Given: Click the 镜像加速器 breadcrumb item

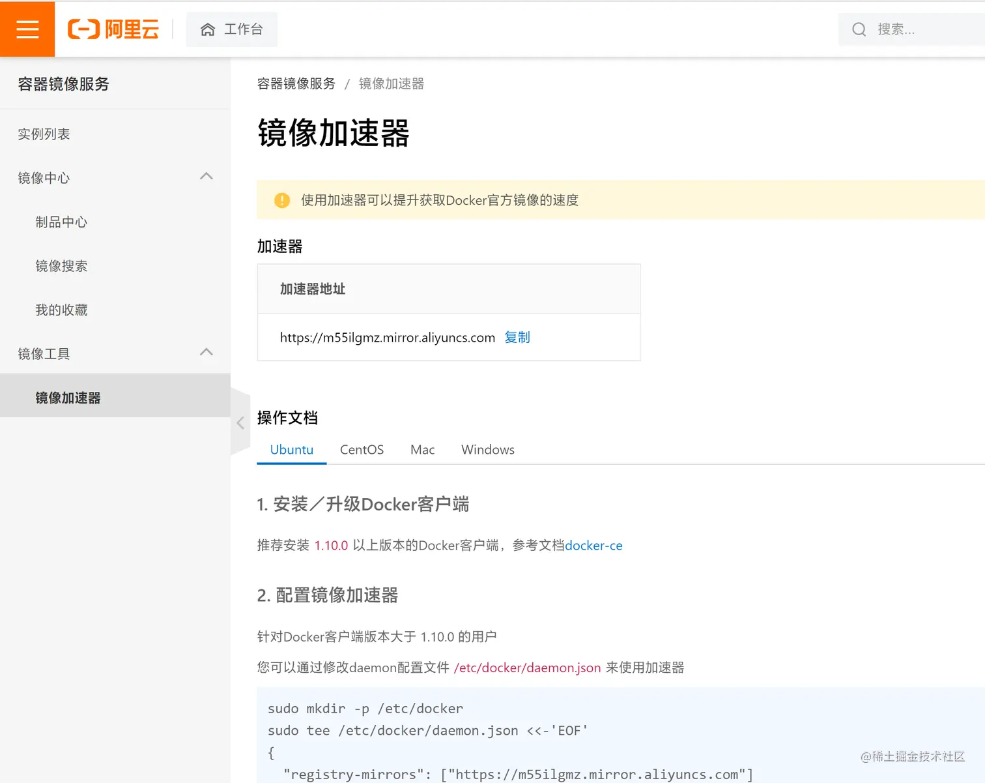Looking at the screenshot, I should point(392,83).
